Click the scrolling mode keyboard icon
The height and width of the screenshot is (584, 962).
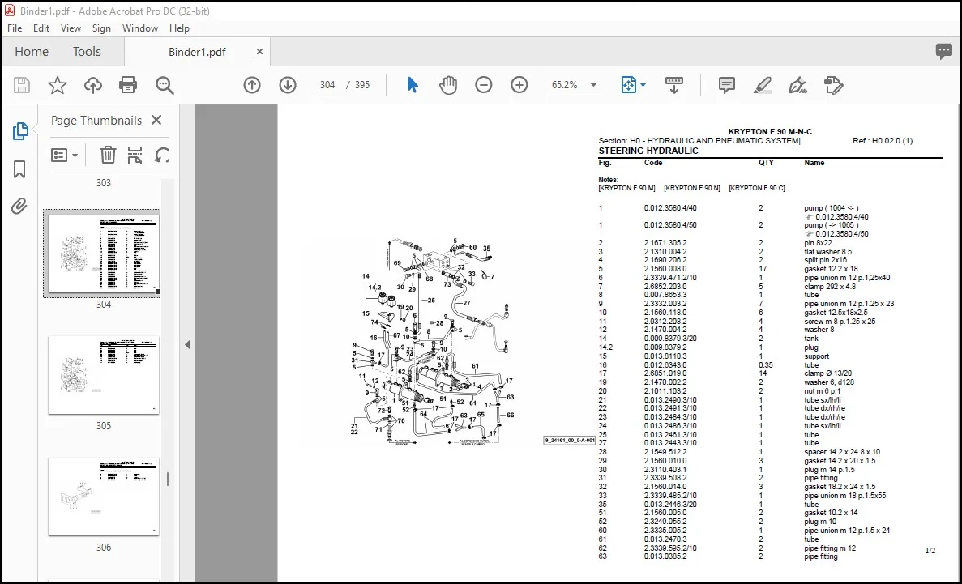click(674, 85)
